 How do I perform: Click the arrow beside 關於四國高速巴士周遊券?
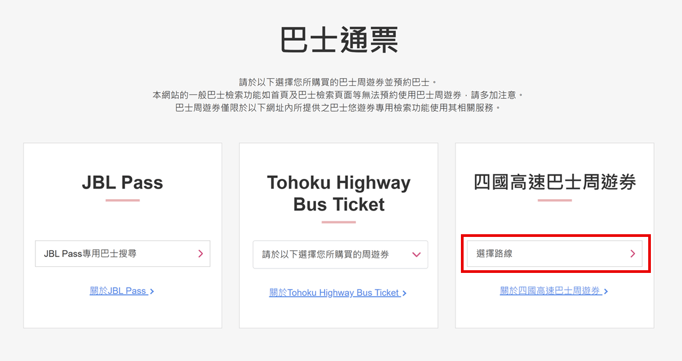tap(606, 291)
